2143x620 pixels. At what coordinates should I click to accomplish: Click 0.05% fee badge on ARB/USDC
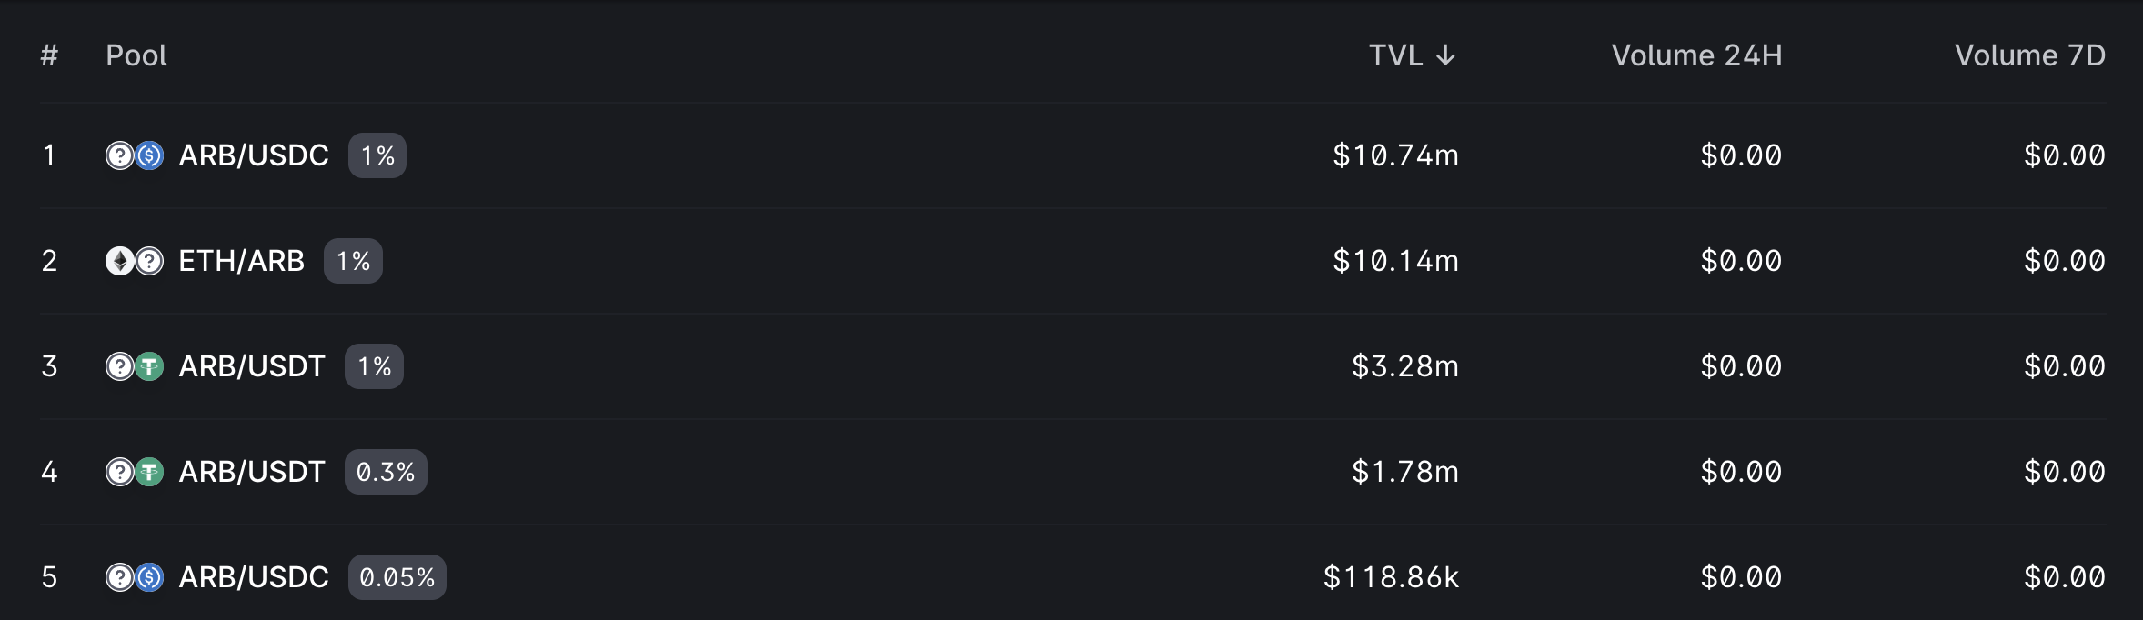(x=397, y=577)
